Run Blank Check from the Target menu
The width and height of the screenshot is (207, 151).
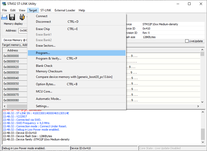coord(77,66)
